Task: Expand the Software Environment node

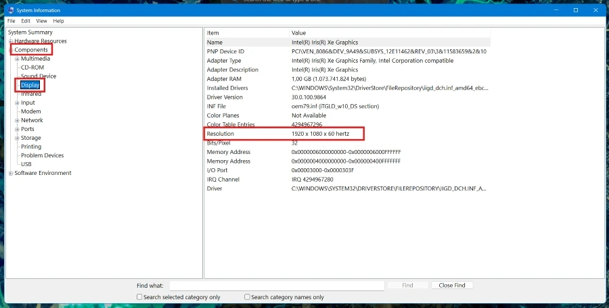Action: 11,173
